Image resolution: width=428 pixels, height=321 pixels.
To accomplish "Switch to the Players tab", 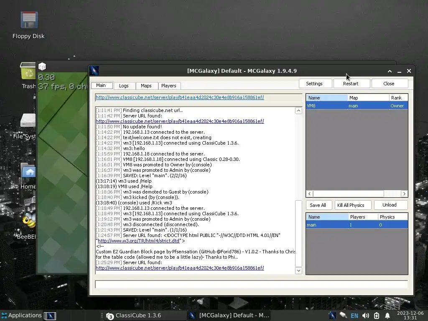I will 169,86.
